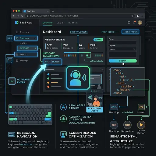
Task: Click the code brackets button icon
Action: pyautogui.click(x=141, y=107)
